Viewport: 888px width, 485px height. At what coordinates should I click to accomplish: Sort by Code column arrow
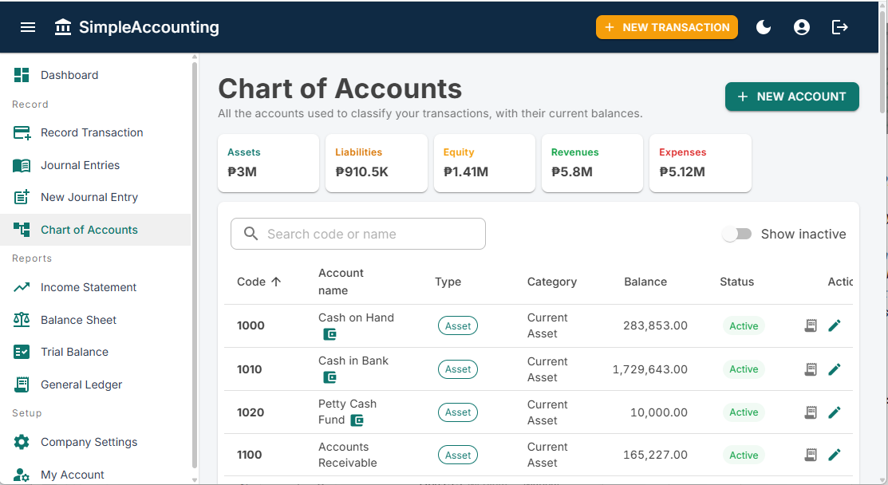pyautogui.click(x=276, y=282)
